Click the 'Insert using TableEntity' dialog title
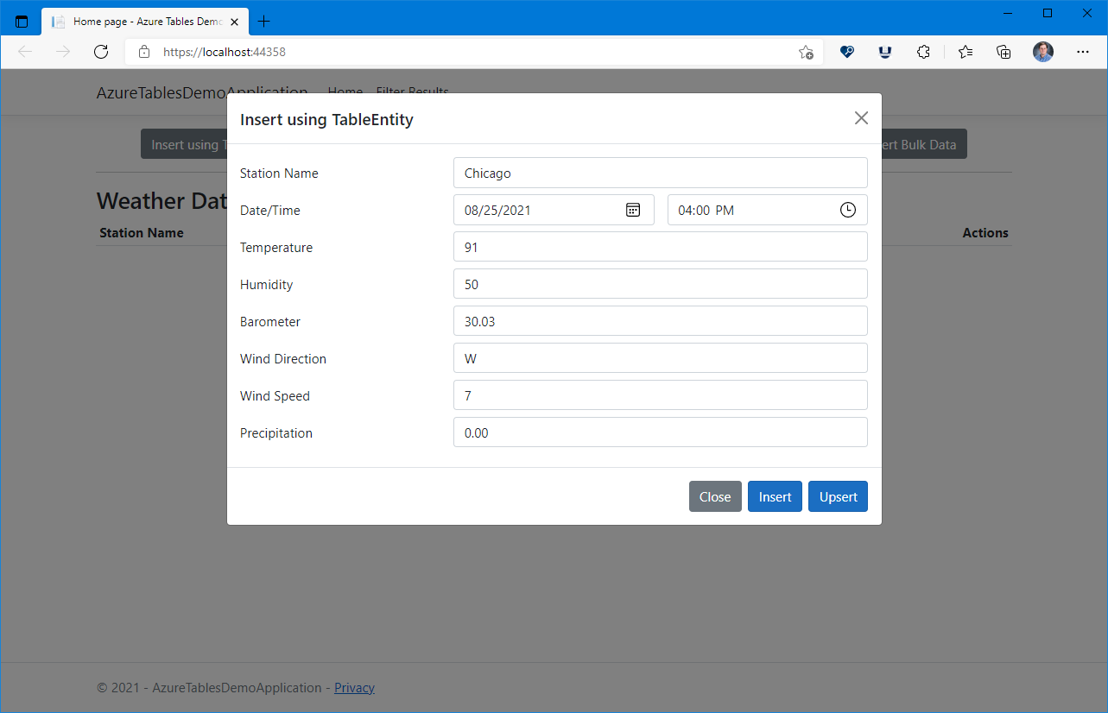The image size is (1108, 713). click(326, 119)
